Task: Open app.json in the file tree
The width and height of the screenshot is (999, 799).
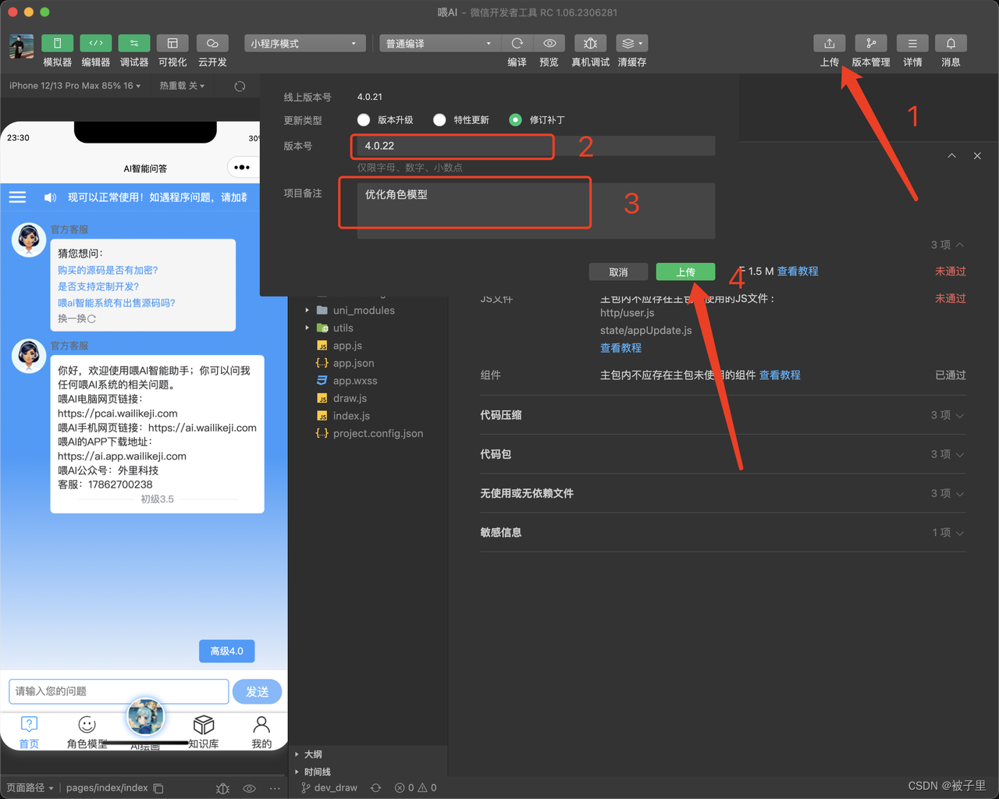Action: click(x=354, y=363)
